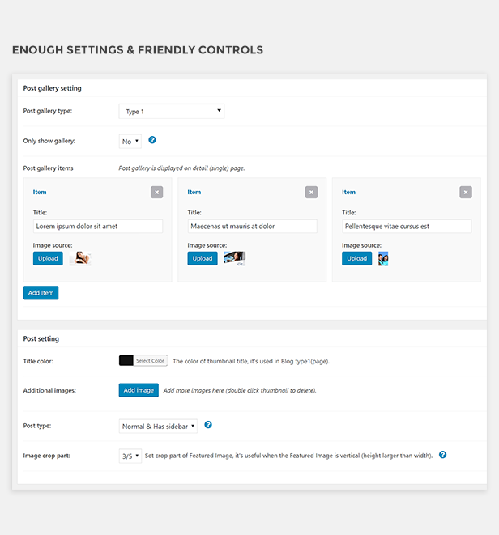Viewport: 499px width, 535px height.
Task: Add an additional image
Action: tap(139, 390)
